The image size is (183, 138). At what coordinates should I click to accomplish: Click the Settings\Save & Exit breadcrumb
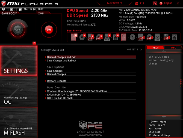point(52,50)
